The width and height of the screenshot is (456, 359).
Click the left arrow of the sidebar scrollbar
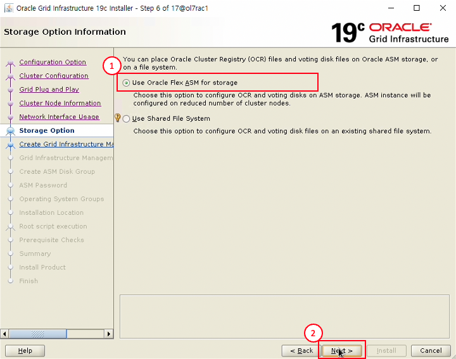pos(4,334)
